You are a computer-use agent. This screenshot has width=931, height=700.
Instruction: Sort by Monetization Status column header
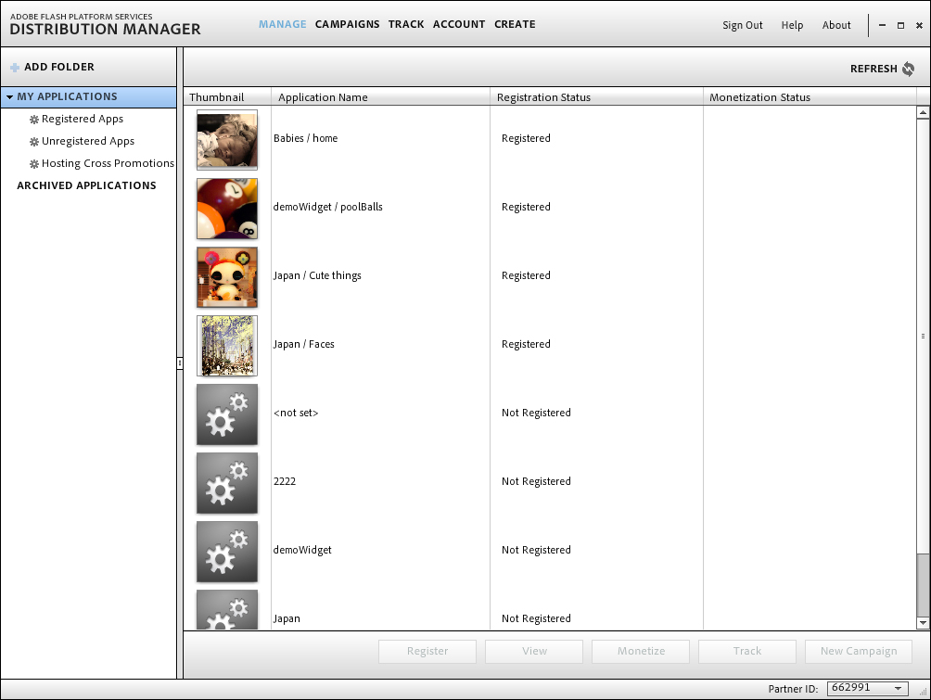pyautogui.click(x=810, y=96)
